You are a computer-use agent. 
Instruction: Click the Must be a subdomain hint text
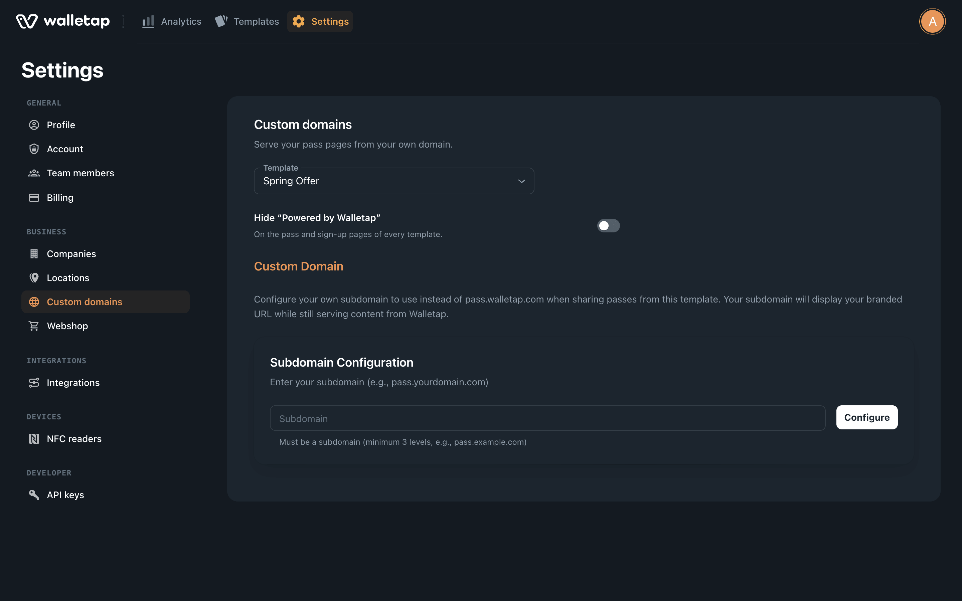(403, 442)
